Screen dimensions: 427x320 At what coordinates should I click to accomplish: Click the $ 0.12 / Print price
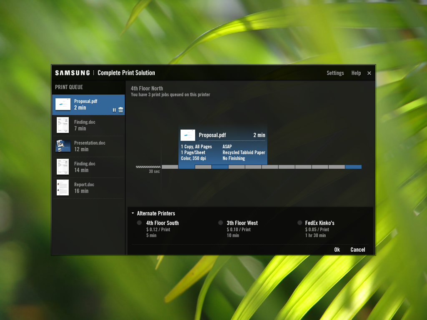pos(158,230)
